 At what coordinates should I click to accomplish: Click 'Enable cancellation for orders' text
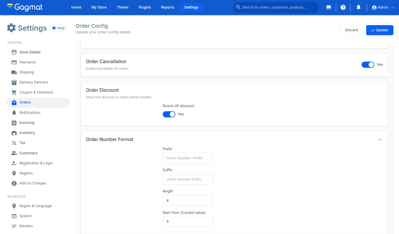pyautogui.click(x=107, y=68)
